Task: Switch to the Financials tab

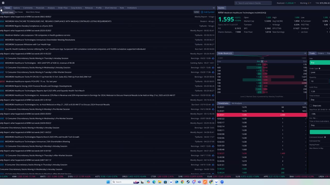Action: [40, 8]
